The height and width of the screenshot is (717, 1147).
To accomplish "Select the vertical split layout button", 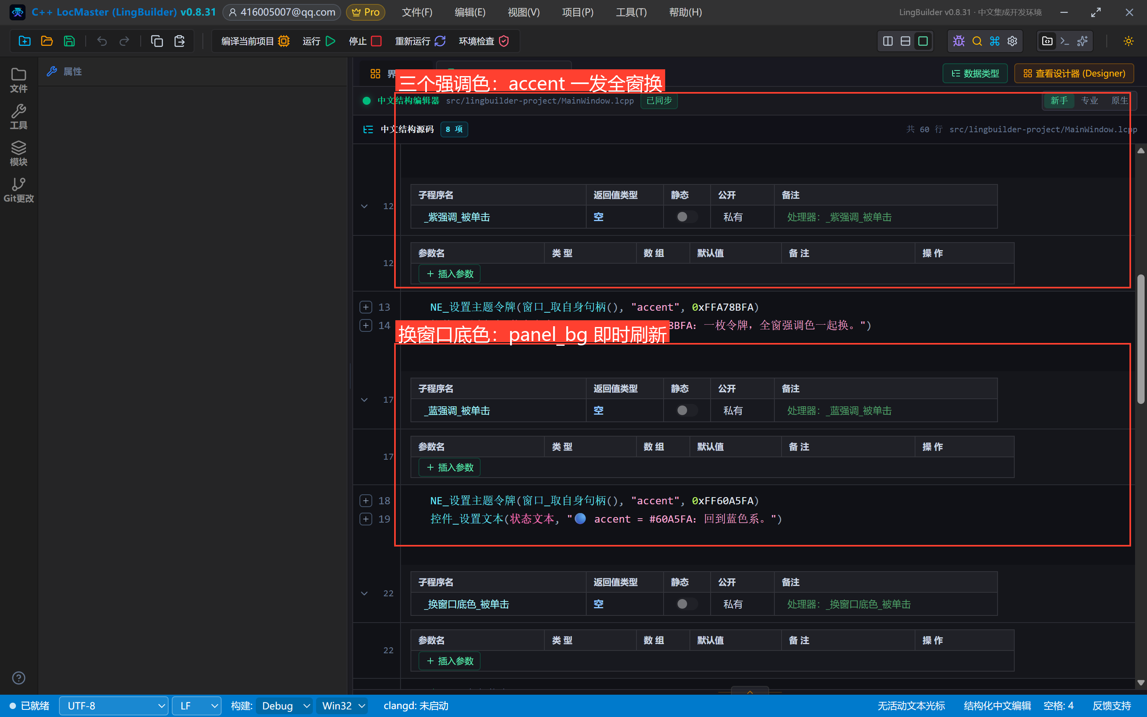I will tap(888, 41).
